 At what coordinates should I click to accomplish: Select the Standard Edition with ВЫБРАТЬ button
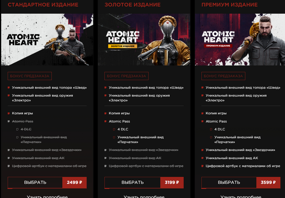click(x=35, y=183)
